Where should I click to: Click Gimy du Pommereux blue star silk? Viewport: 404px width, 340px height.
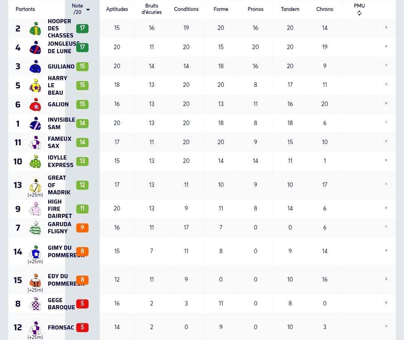[35, 252]
